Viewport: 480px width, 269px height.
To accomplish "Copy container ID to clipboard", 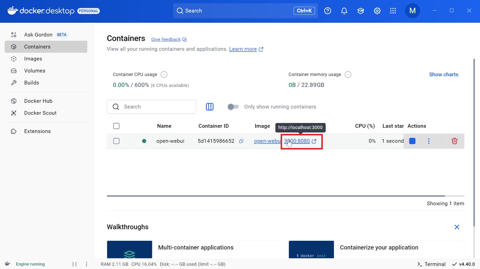I will (x=241, y=141).
